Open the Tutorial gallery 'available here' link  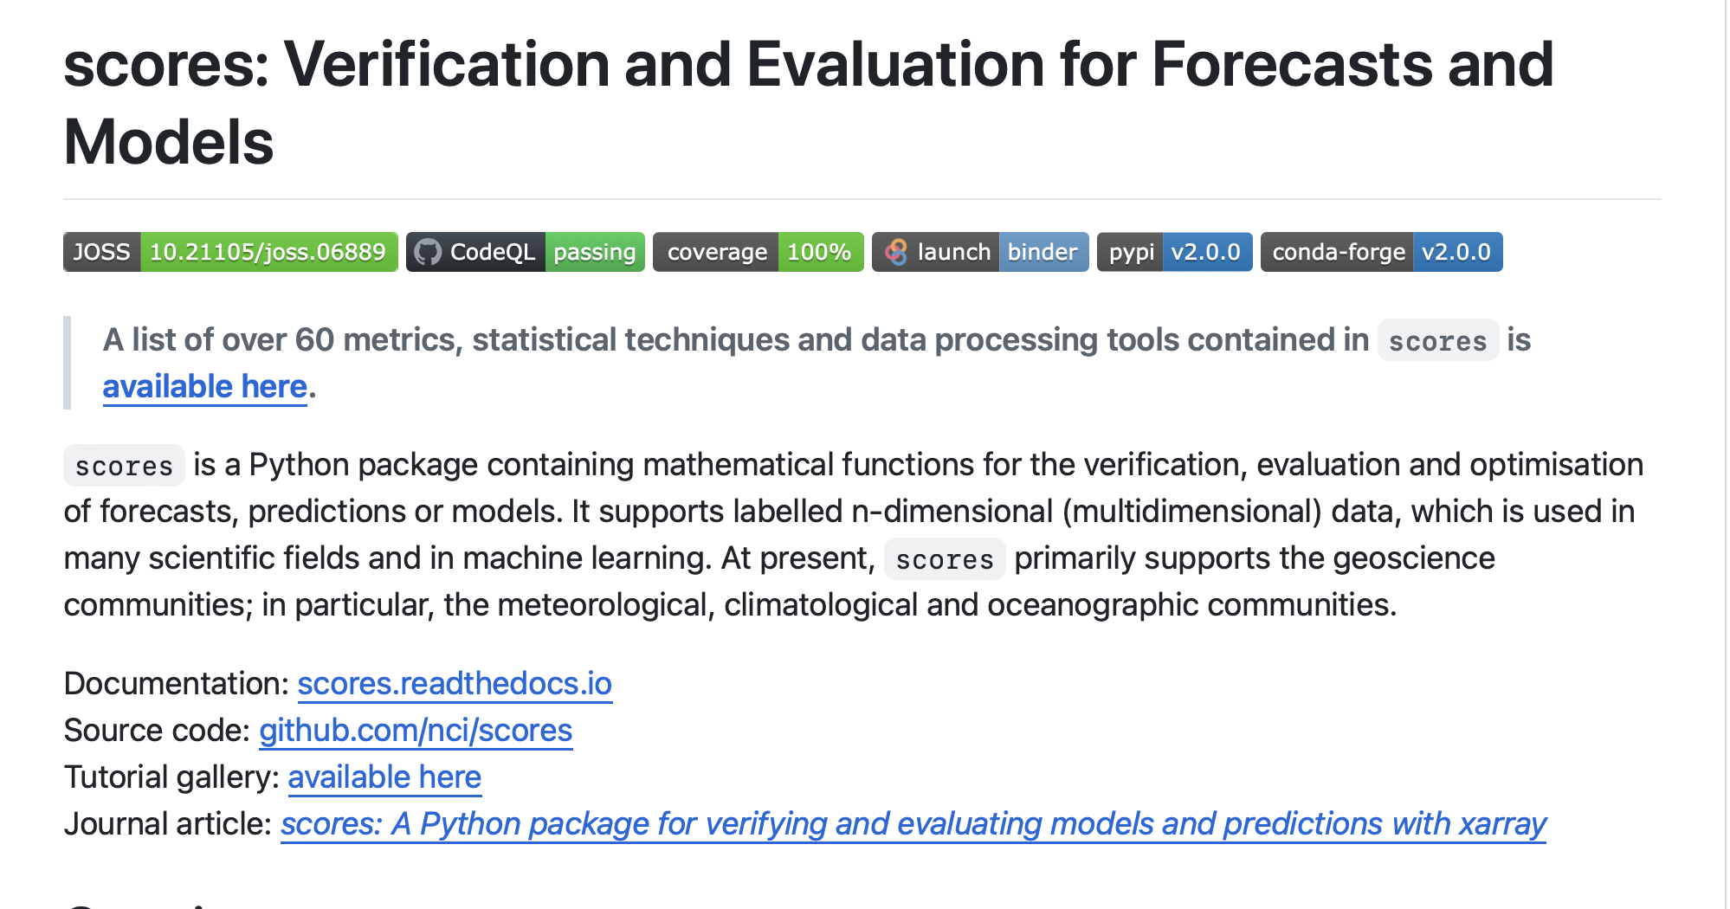pos(384,777)
